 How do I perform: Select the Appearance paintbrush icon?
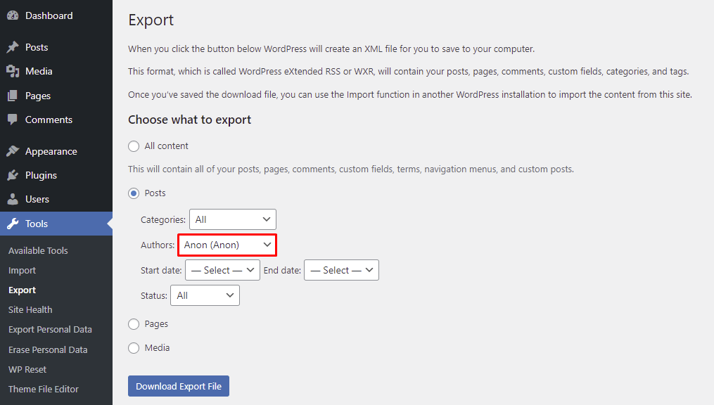[13, 150]
